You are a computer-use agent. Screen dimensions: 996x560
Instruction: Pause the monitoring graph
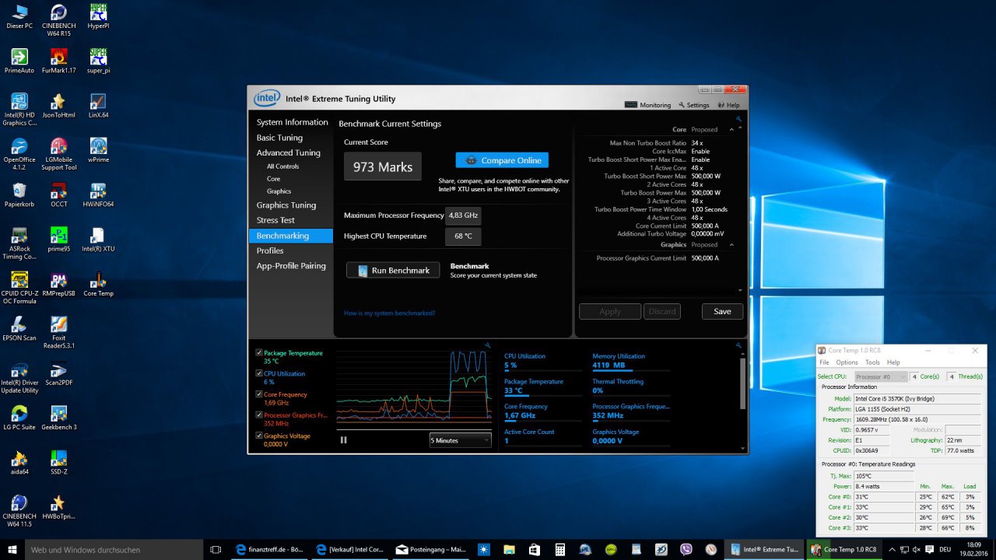(x=343, y=439)
